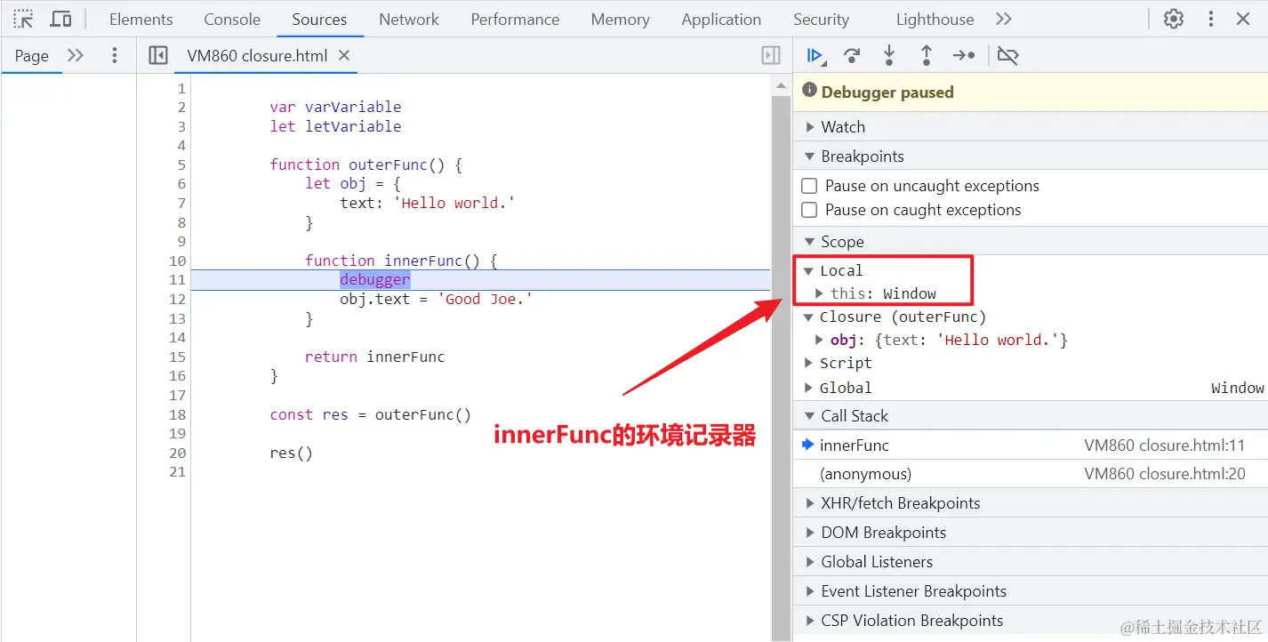Select the Sources tab
This screenshot has height=642, width=1268.
point(319,19)
